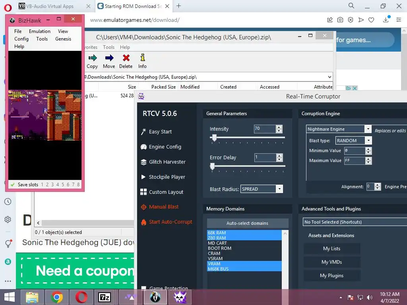Open 7-Zip from the taskbar
This screenshot has height=305, width=407.
[x=105, y=297]
